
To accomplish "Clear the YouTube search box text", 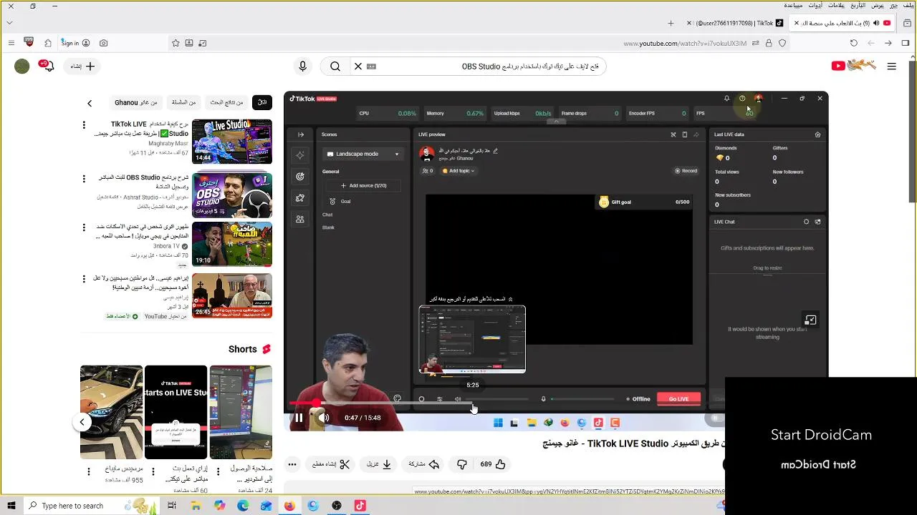I will 358,67.
